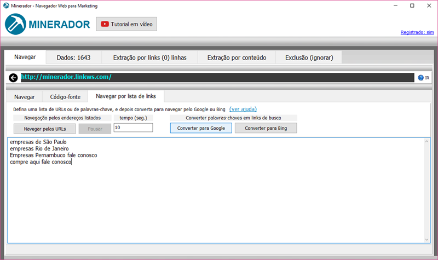The height and width of the screenshot is (260, 438).
Task: Click Converter para Google button
Action: [x=201, y=128]
